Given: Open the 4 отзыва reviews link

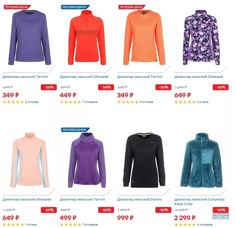Looking at the screenshot, I should click(x=146, y=102).
